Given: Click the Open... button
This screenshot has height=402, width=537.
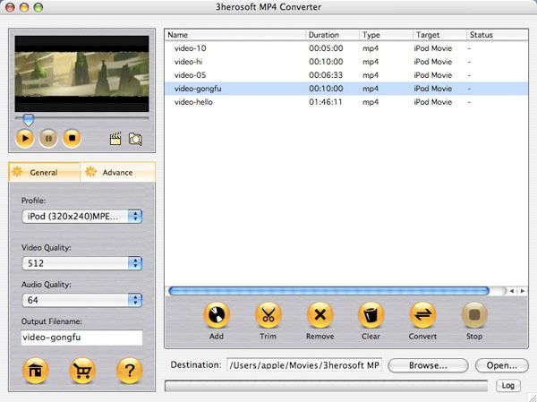Looking at the screenshot, I should [502, 365].
